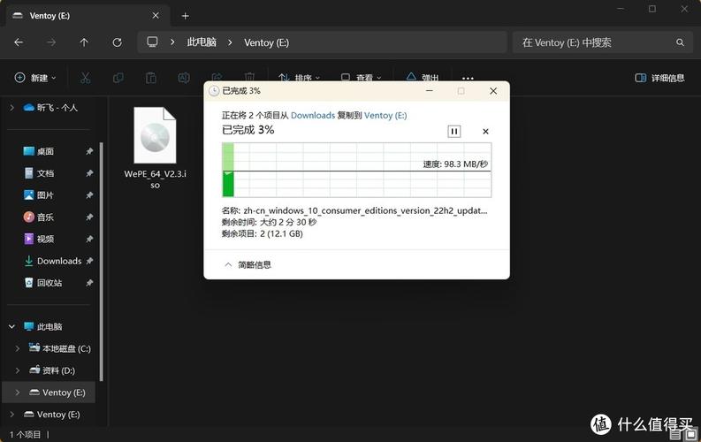Eject the drive with 弹出
Viewport: 701px width, 442px height.
pos(423,78)
